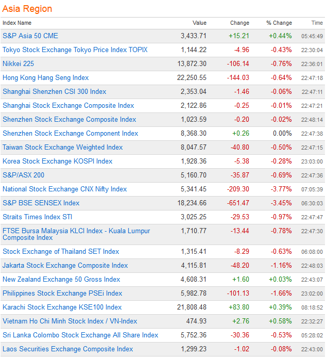
Task: Select VN-Index value 474.93
Action: (196, 321)
